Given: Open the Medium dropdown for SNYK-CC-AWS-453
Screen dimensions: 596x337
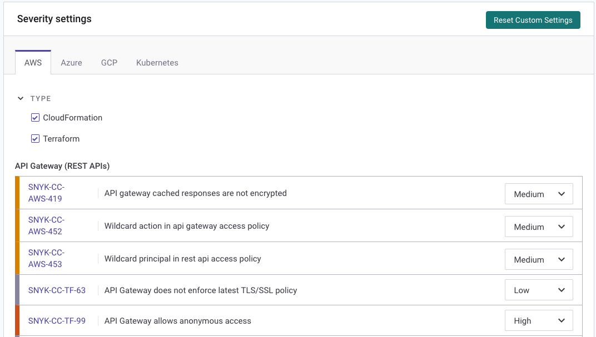Looking at the screenshot, I should click(538, 259).
